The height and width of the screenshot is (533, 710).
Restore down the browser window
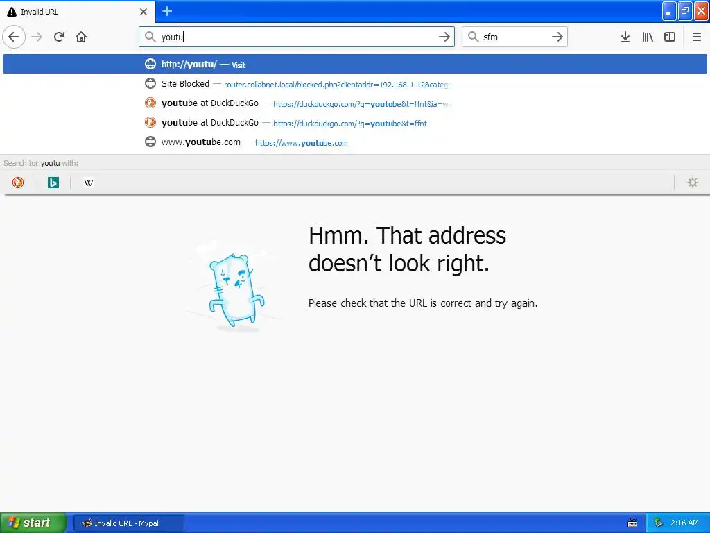[685, 11]
